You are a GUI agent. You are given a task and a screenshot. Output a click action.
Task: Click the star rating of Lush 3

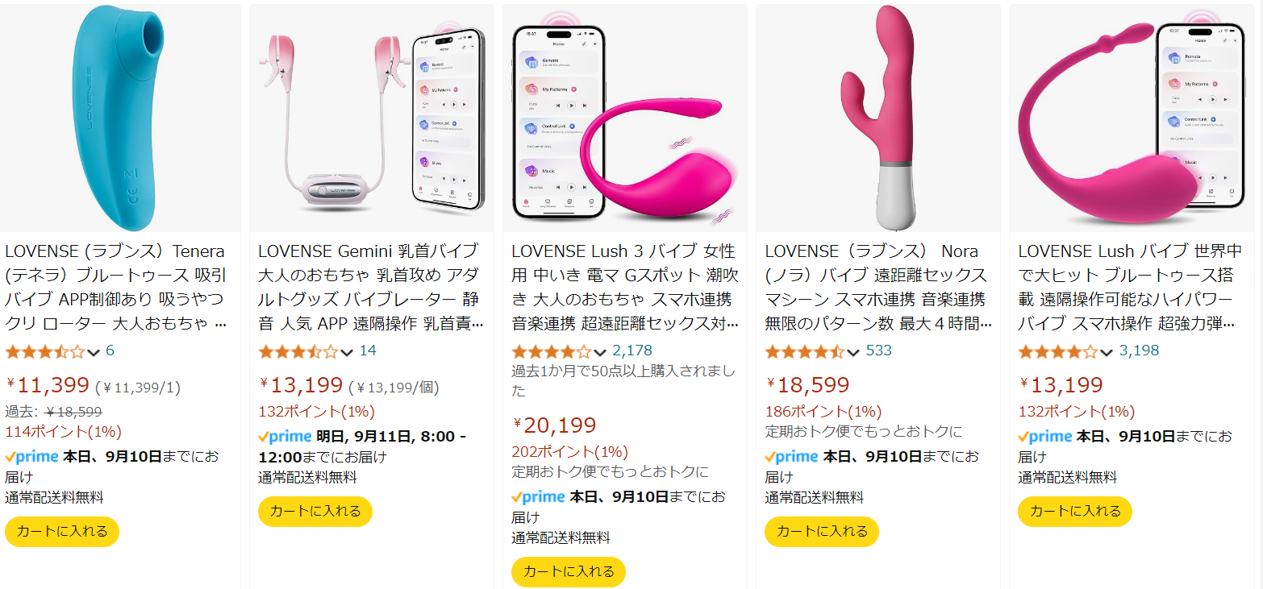pyautogui.click(x=552, y=351)
